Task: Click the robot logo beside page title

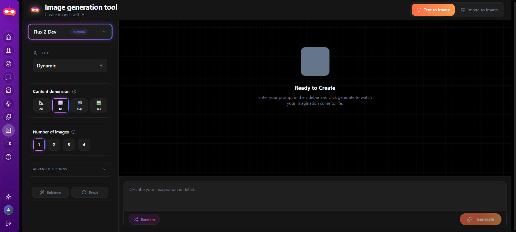Action: [x=35, y=10]
